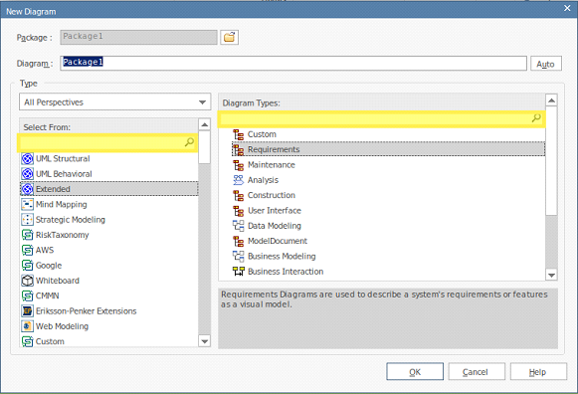Click the UML Behavioral icon
The width and height of the screenshot is (578, 394).
tap(27, 174)
